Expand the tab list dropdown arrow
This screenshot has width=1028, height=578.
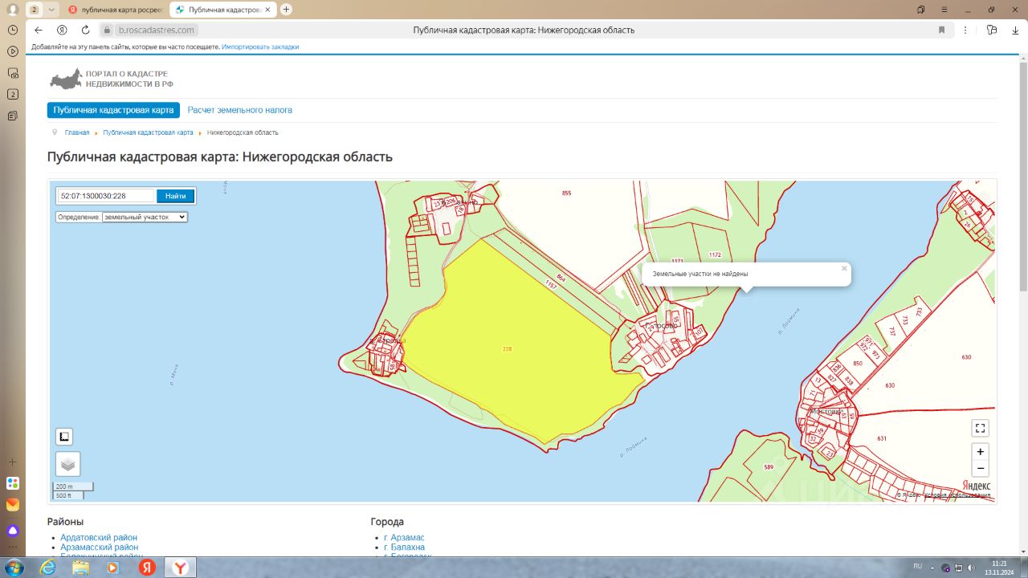[51, 10]
